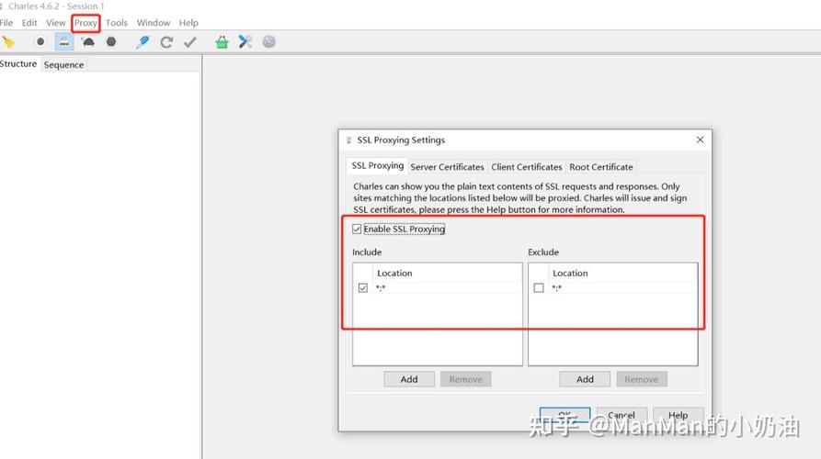Open the Window menu
Screen dimensions: 821x459
pos(154,22)
